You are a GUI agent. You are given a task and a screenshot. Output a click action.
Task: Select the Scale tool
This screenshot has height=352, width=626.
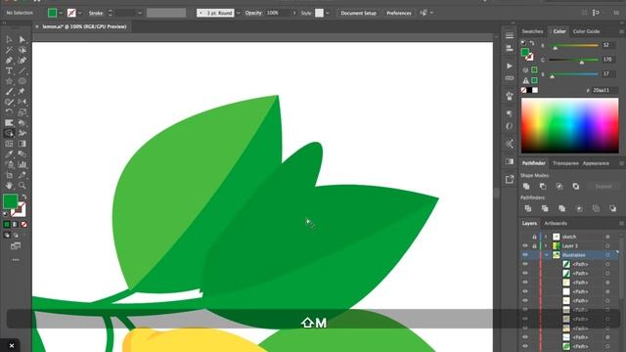click(x=22, y=112)
